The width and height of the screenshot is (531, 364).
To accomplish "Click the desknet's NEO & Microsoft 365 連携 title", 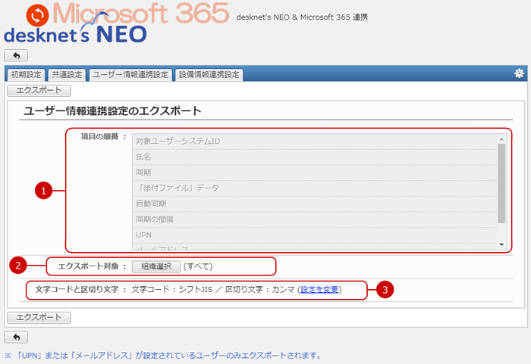I will (x=302, y=17).
